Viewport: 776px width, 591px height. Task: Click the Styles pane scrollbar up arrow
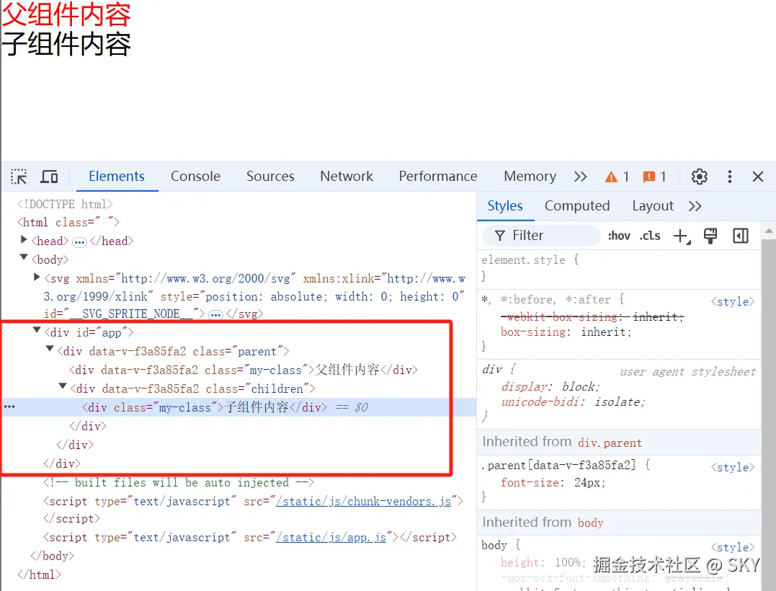pos(769,231)
